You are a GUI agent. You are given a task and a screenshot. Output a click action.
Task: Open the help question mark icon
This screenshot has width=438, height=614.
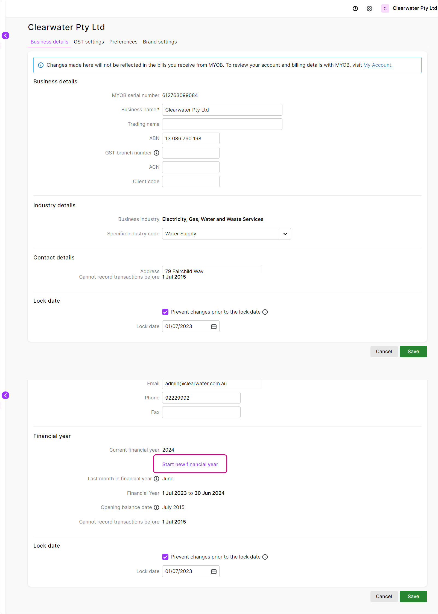355,8
